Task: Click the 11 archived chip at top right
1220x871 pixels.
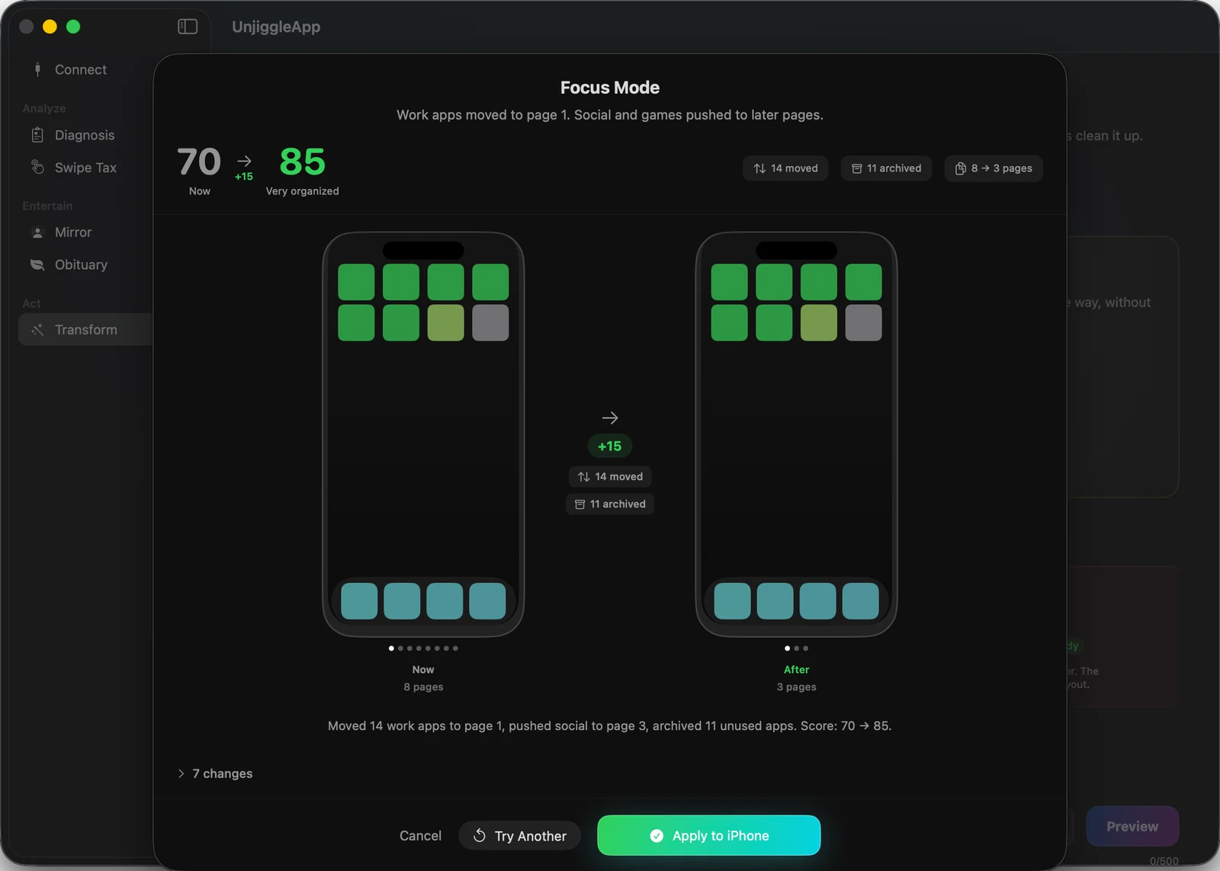Action: [x=886, y=168]
